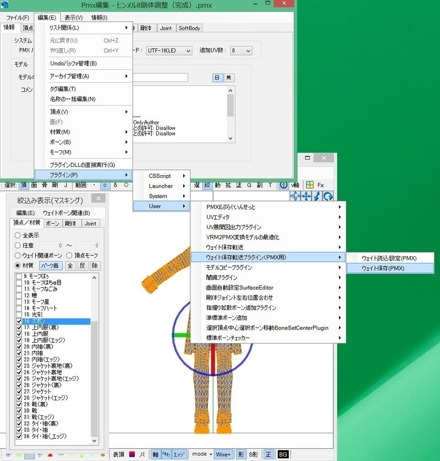440x461 pixels.
Task: Select Joint selection mode J
Action: coord(66,185)
